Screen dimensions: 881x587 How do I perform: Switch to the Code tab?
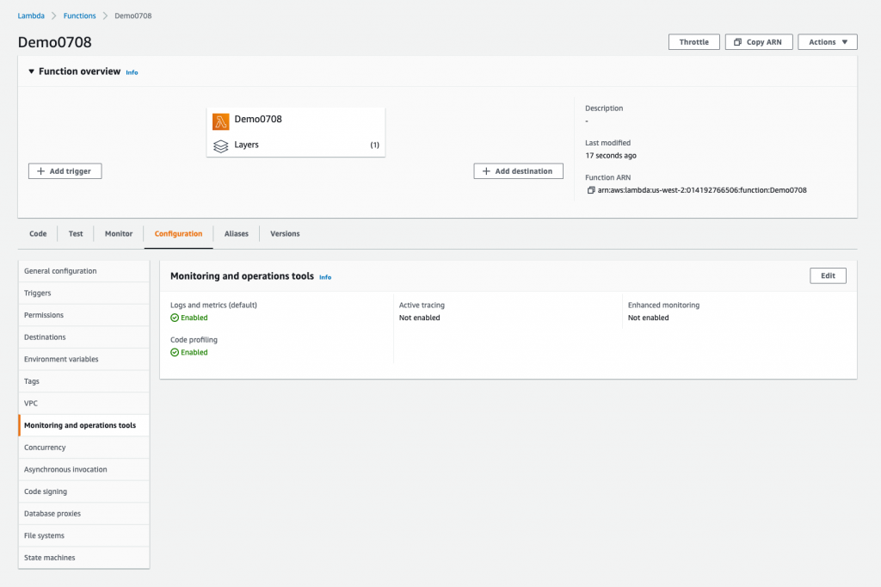(x=37, y=233)
